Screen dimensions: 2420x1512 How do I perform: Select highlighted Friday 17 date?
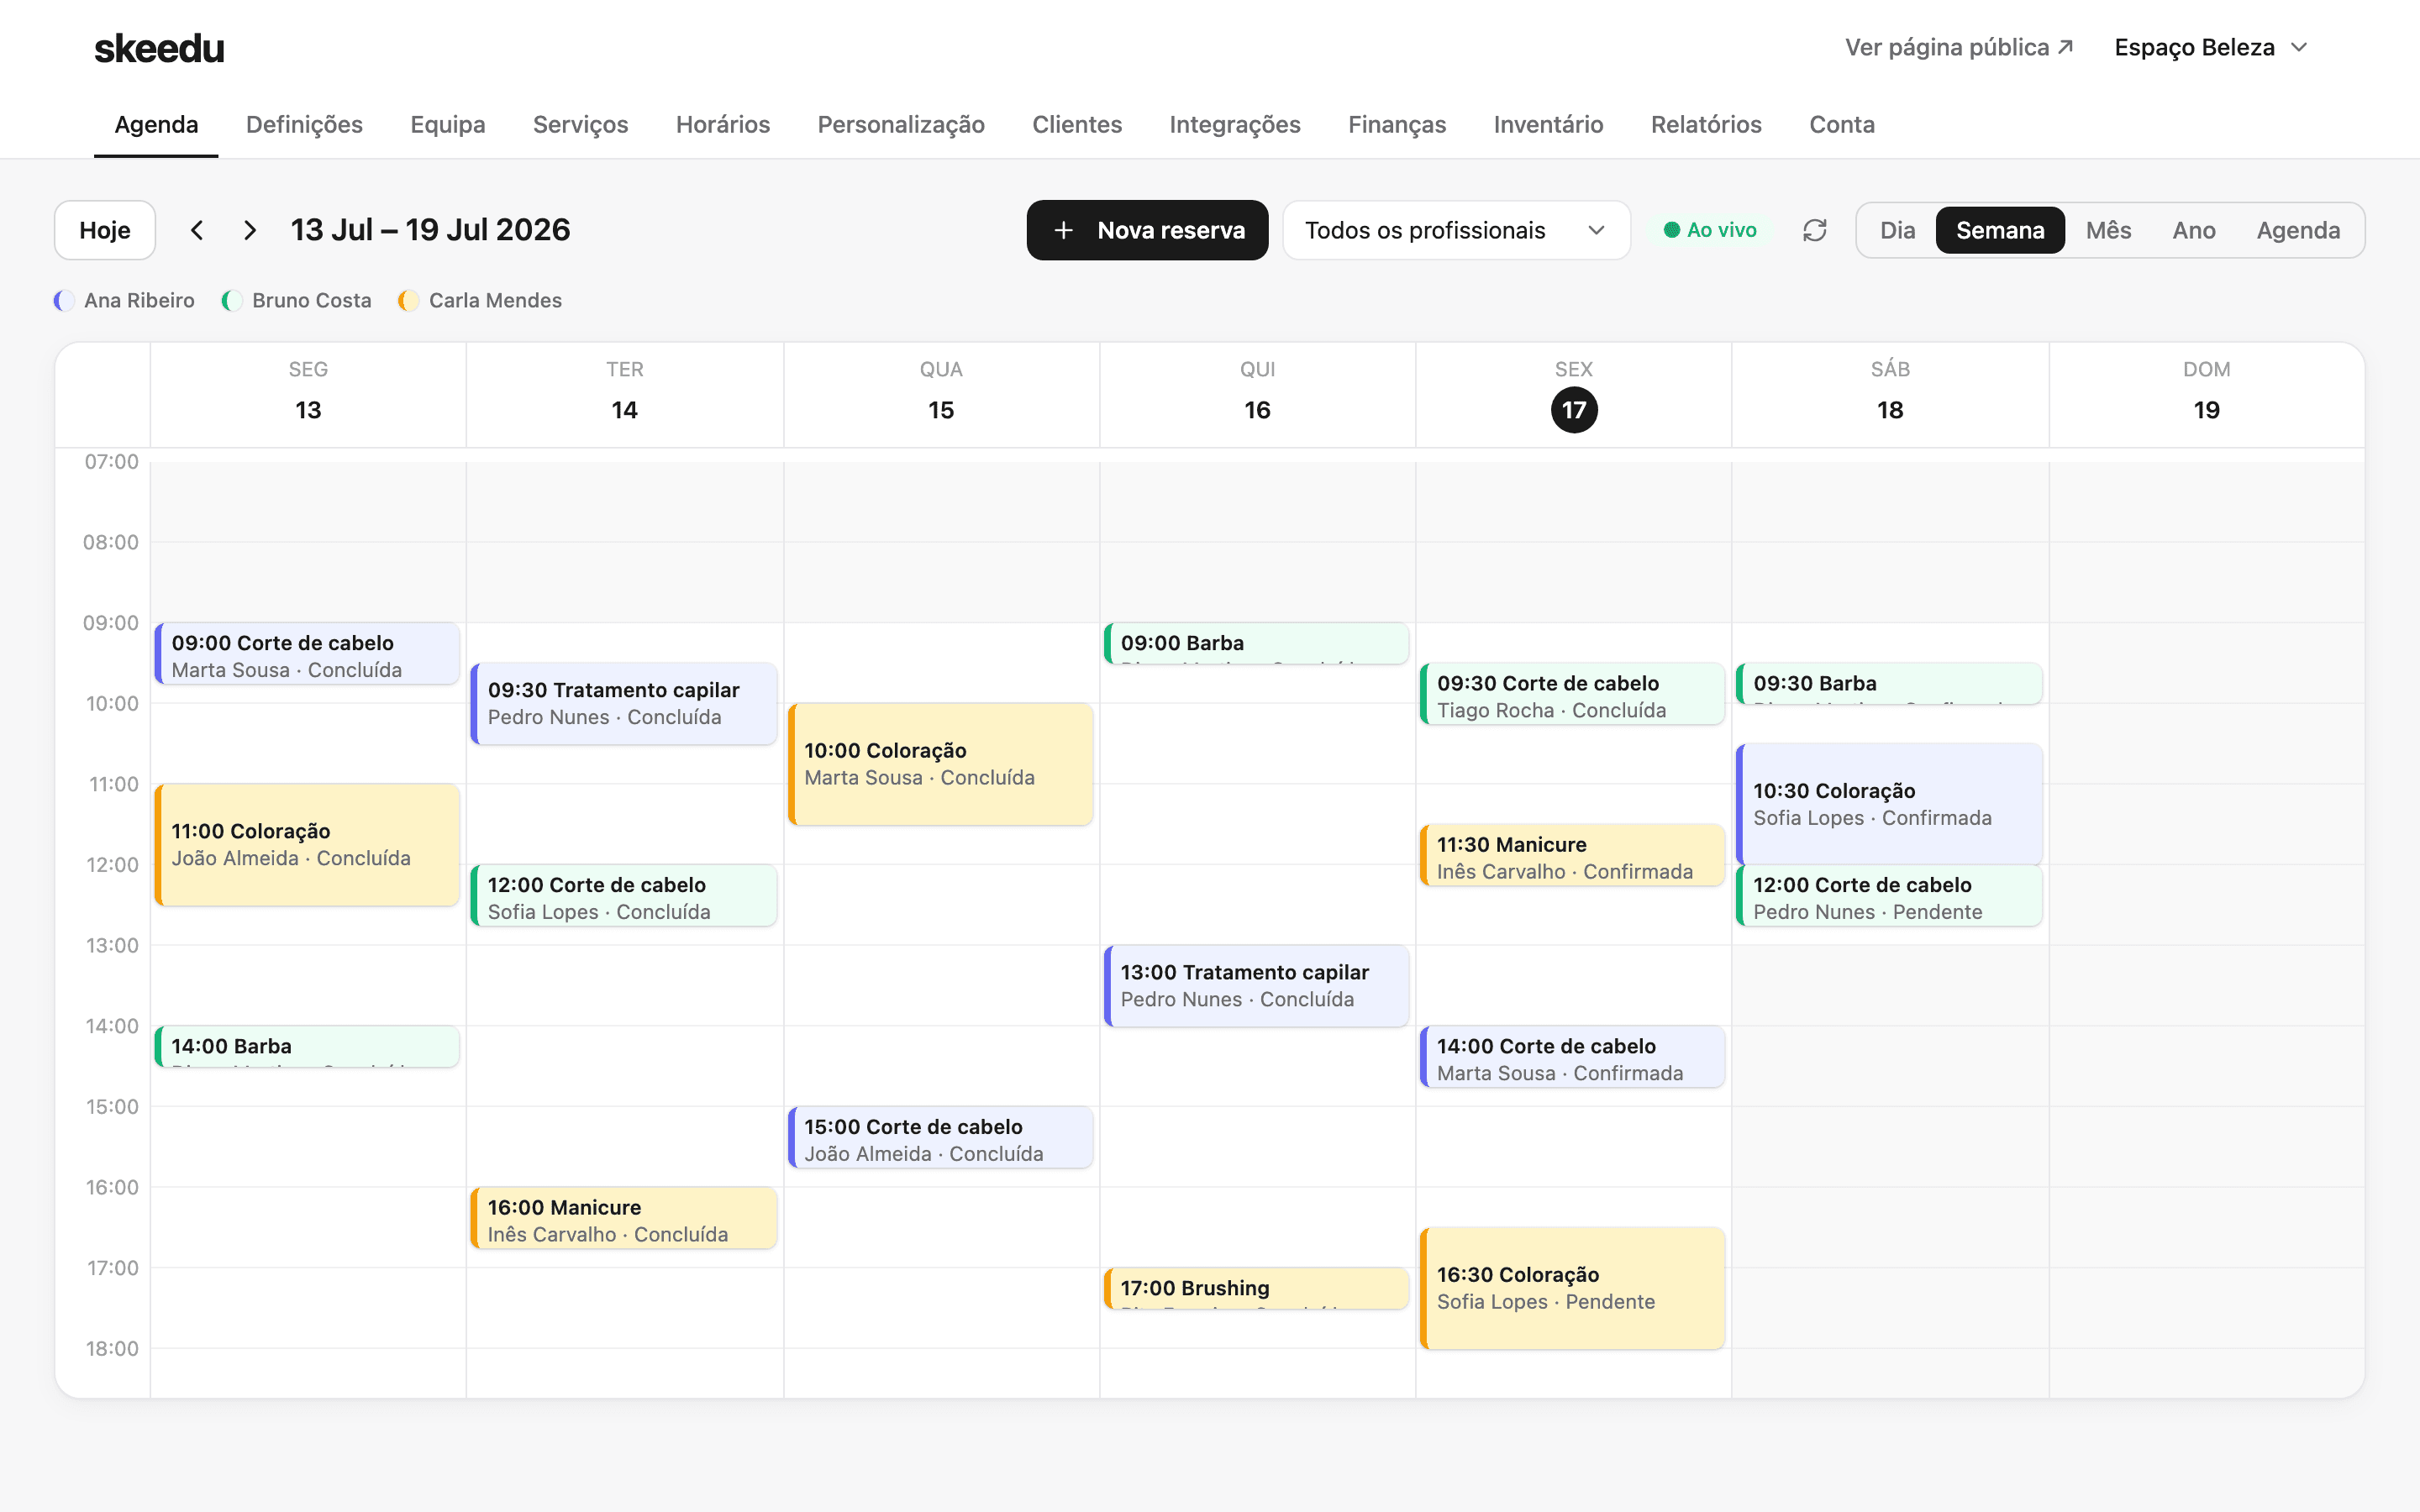(x=1574, y=410)
